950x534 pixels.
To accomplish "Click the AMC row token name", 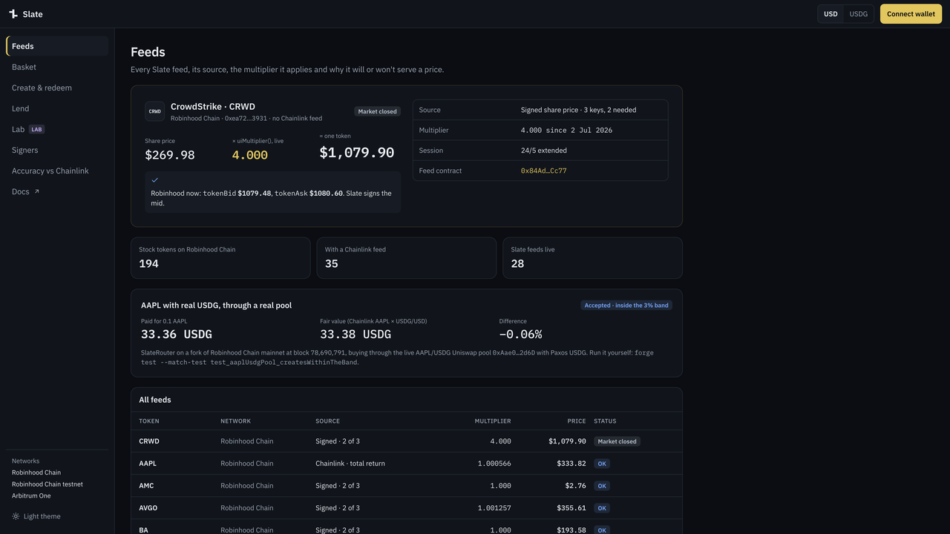I will pyautogui.click(x=146, y=486).
